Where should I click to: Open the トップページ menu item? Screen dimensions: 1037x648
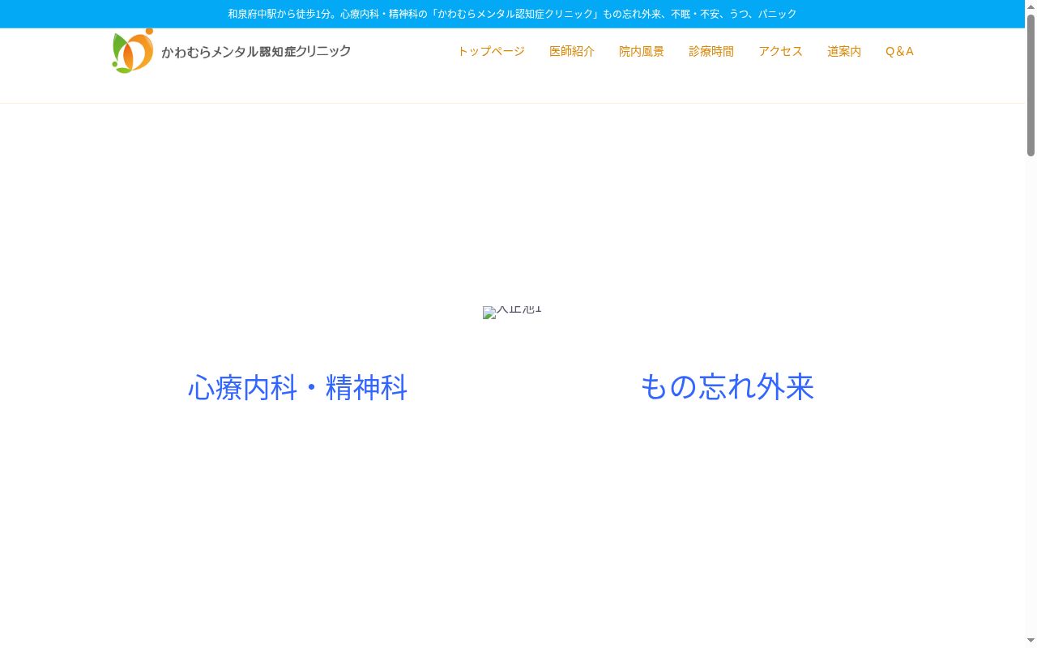click(x=491, y=51)
